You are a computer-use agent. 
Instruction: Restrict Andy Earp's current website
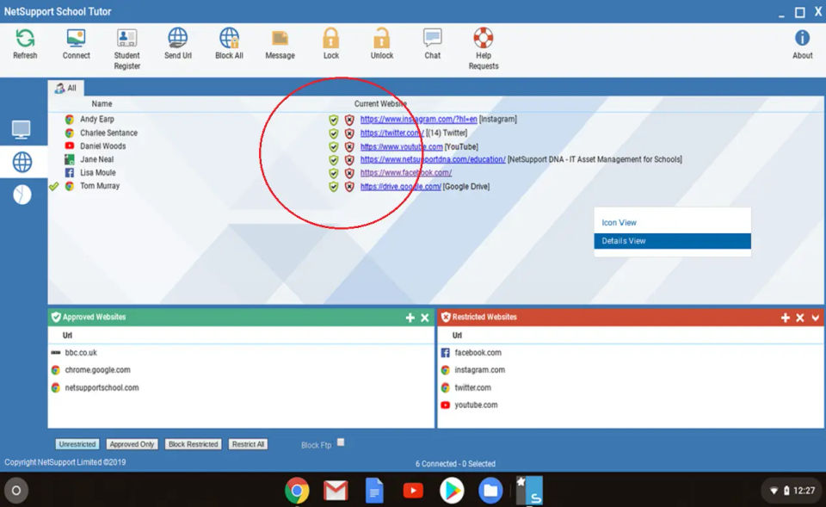point(349,120)
